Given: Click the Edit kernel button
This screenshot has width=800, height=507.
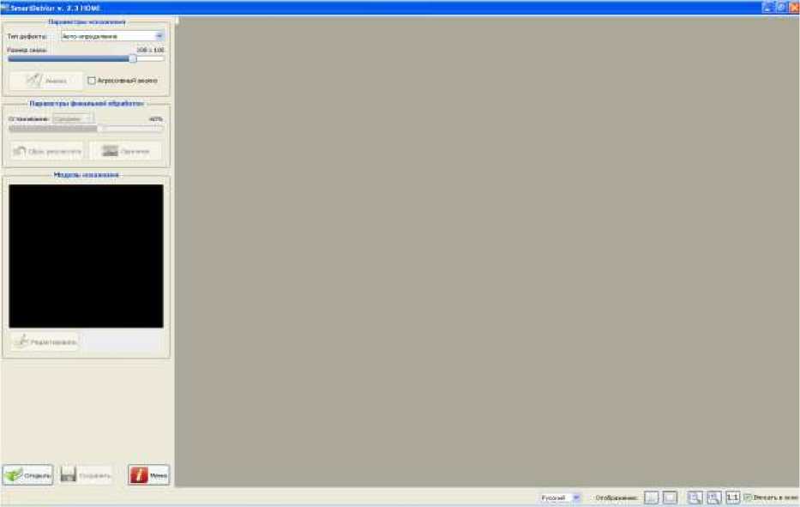Looking at the screenshot, I should pos(45,341).
